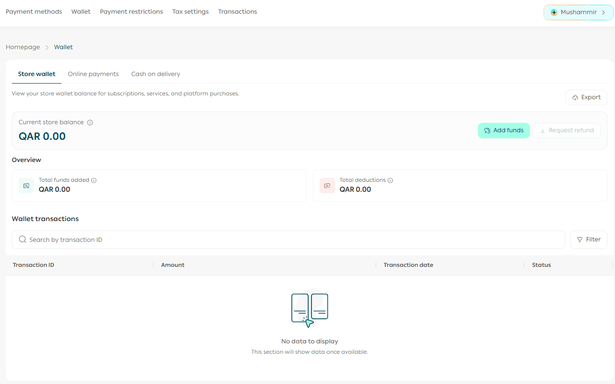Click the Transaction date column header

coord(408,265)
